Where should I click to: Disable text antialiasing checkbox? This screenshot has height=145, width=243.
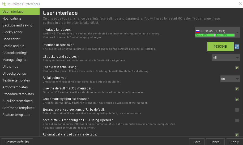pyautogui.click(x=237, y=68)
